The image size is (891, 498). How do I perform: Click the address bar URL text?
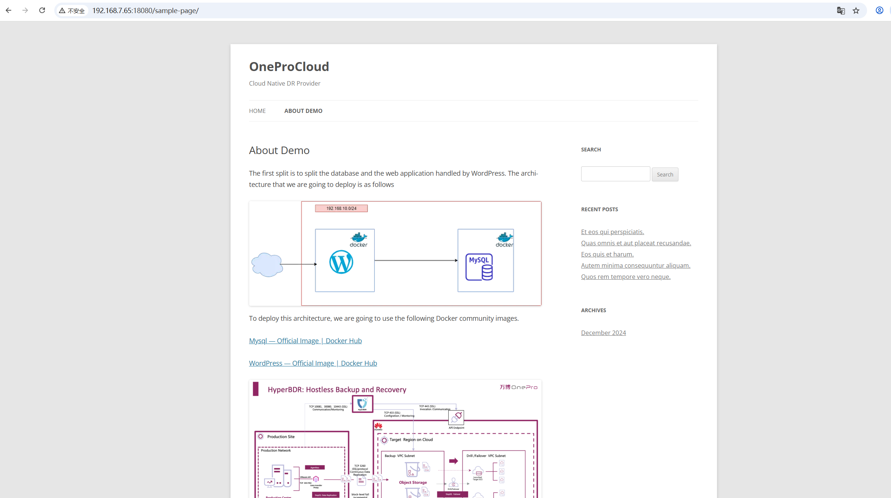click(145, 10)
